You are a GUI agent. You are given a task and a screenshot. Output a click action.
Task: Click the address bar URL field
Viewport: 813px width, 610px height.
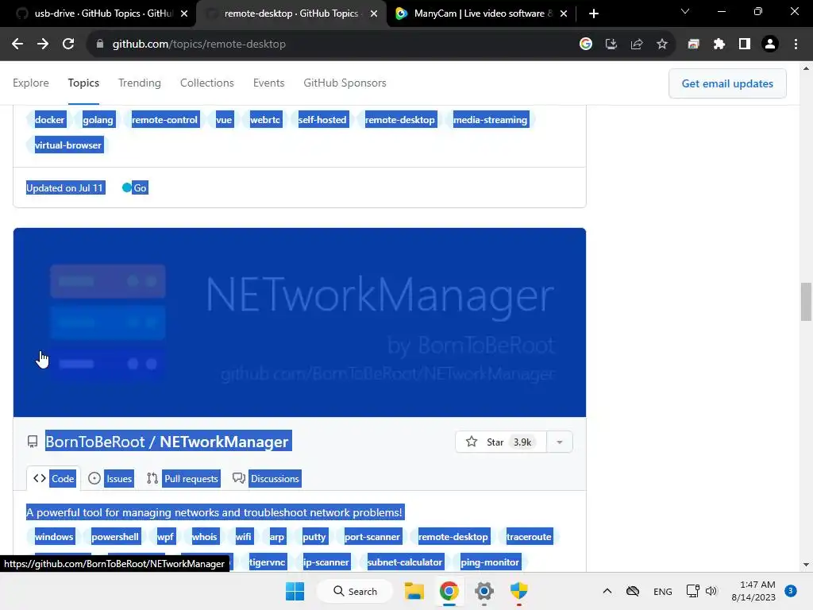click(x=332, y=44)
